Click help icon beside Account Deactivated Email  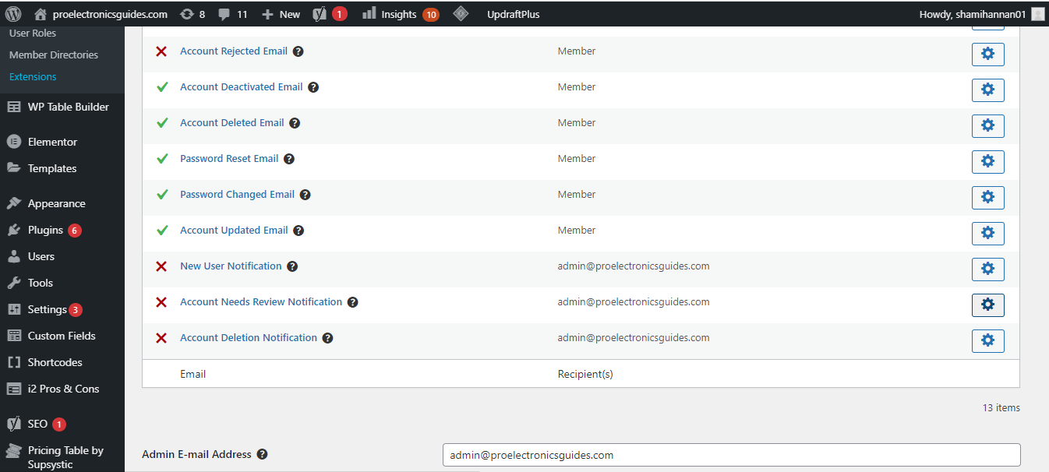[x=313, y=87]
